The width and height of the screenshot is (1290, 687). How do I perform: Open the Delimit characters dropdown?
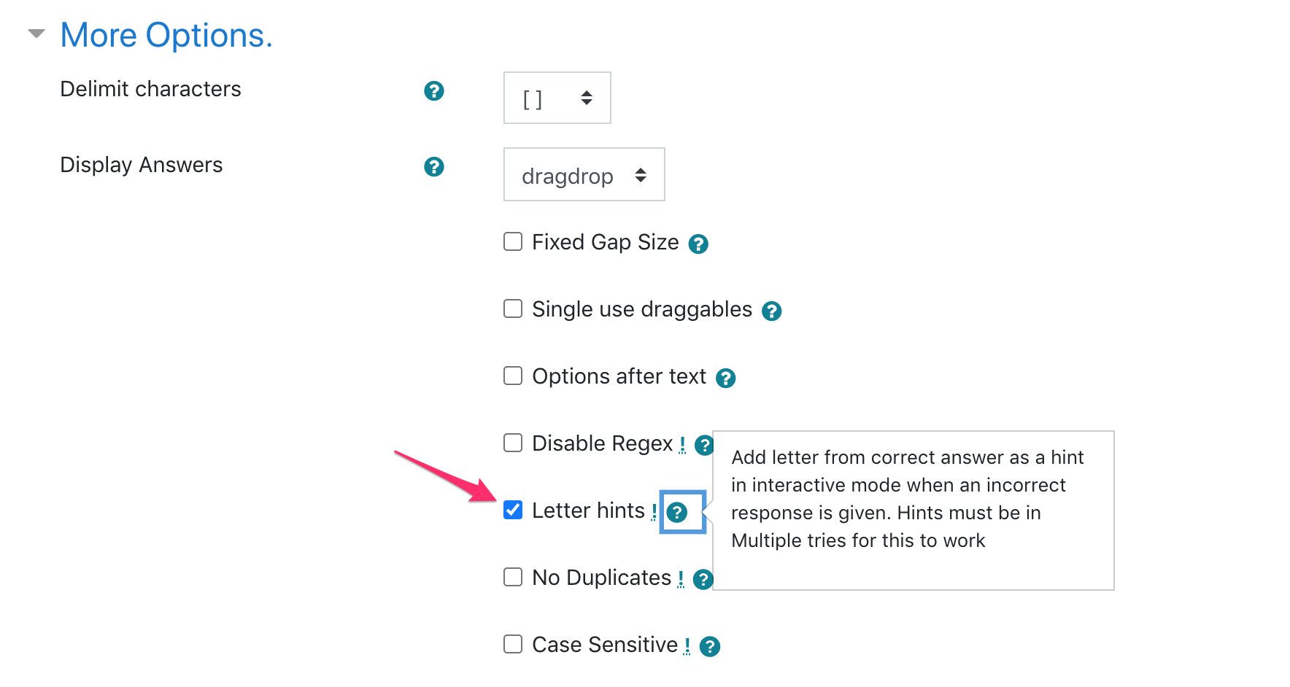point(557,98)
